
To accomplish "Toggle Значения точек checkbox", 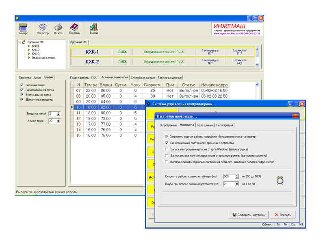I will (x=22, y=85).
